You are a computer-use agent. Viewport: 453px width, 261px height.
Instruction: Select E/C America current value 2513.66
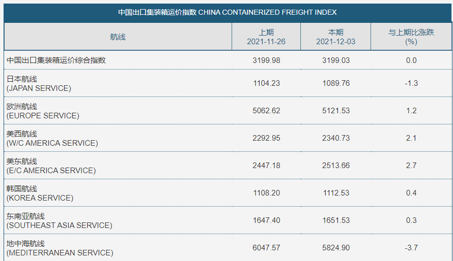pyautogui.click(x=336, y=166)
